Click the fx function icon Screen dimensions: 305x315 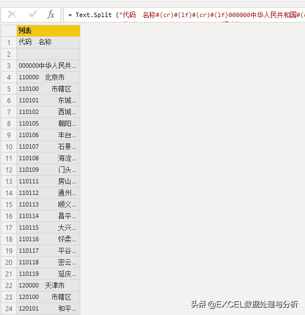coord(51,15)
